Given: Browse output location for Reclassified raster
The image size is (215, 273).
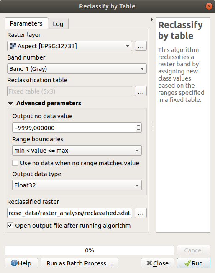Looking at the screenshot, I should coord(141,213).
